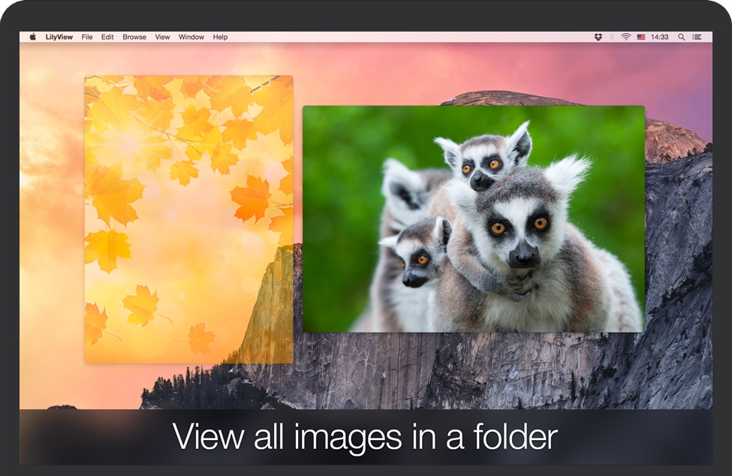Screen dimensions: 732x476
Task: Open the File menu
Action: [87, 37]
